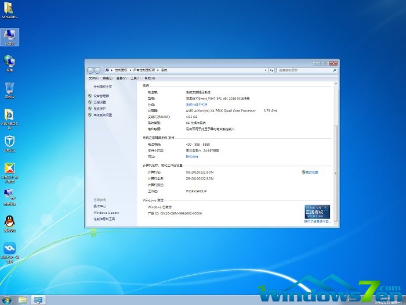Click the WORKGROUP workgroup value
This screenshot has height=305, width=406.
(196, 191)
